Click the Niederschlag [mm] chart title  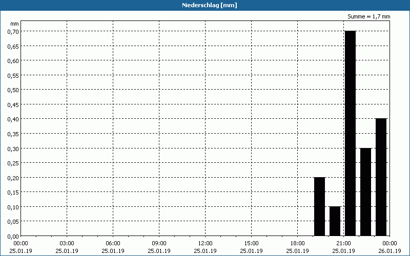pyautogui.click(x=210, y=5)
